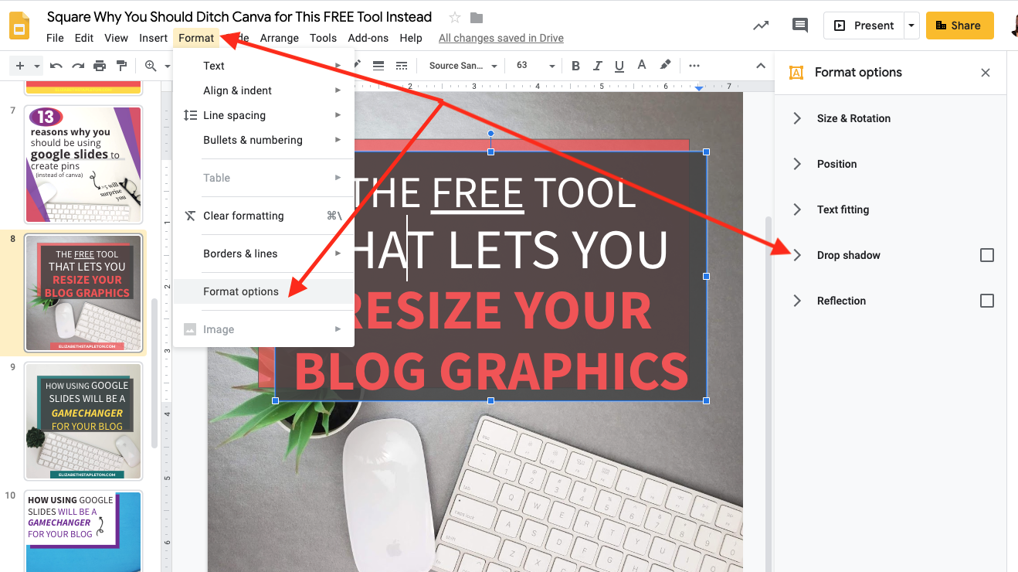
Task: Open the zoom level dropdown arrow
Action: tap(167, 66)
